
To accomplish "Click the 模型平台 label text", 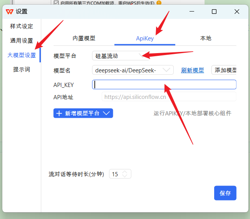I will (x=65, y=56).
